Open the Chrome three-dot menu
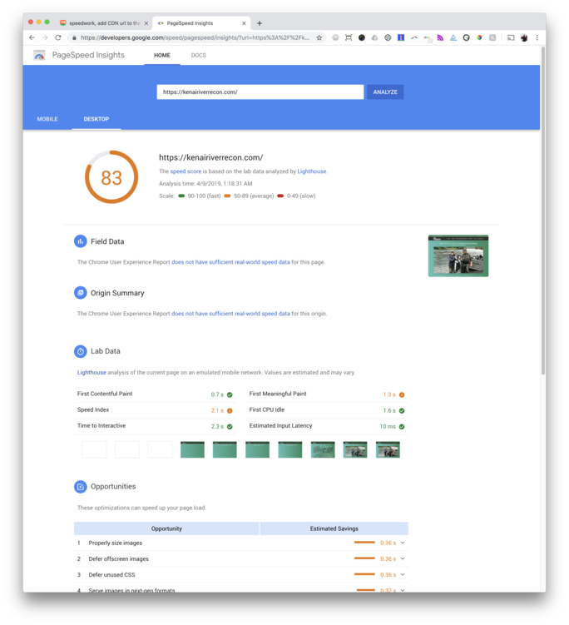This screenshot has width=569, height=625. (x=537, y=37)
